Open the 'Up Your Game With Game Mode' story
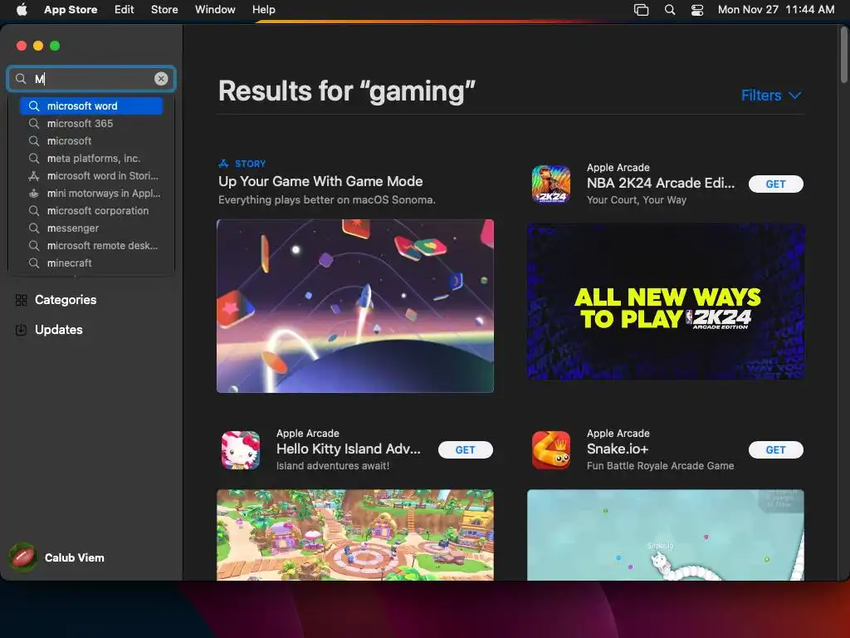The width and height of the screenshot is (850, 638). [x=320, y=181]
